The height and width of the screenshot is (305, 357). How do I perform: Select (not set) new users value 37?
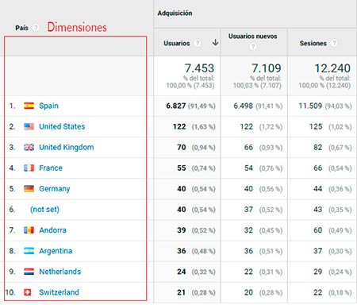(248, 210)
